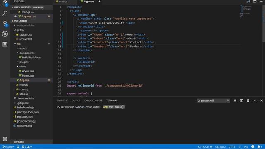Open main.js in open editors list
The height and width of the screenshot is (149, 265).
pos(31,12)
